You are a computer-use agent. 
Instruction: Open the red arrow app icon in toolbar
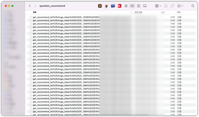click(119, 6)
